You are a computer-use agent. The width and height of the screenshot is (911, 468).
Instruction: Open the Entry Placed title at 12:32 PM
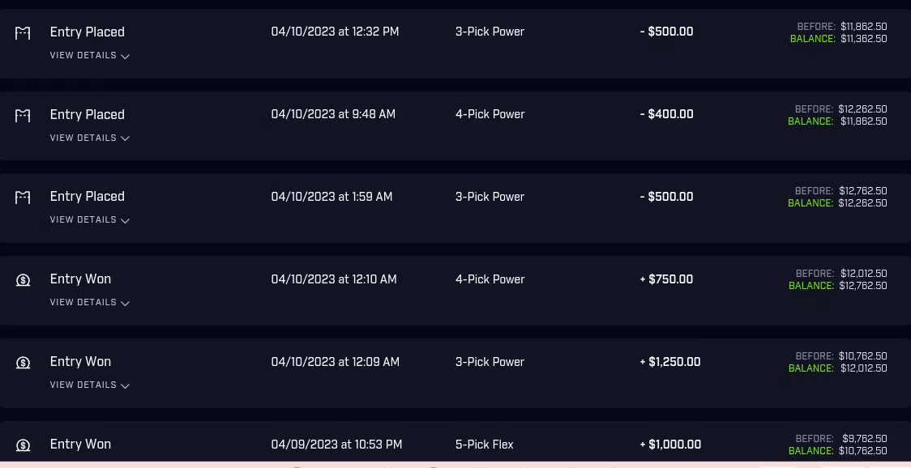[x=87, y=32]
